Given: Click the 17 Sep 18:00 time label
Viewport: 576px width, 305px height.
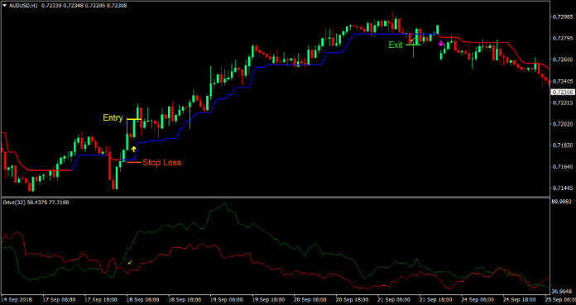Looking at the screenshot, I should pos(101,299).
